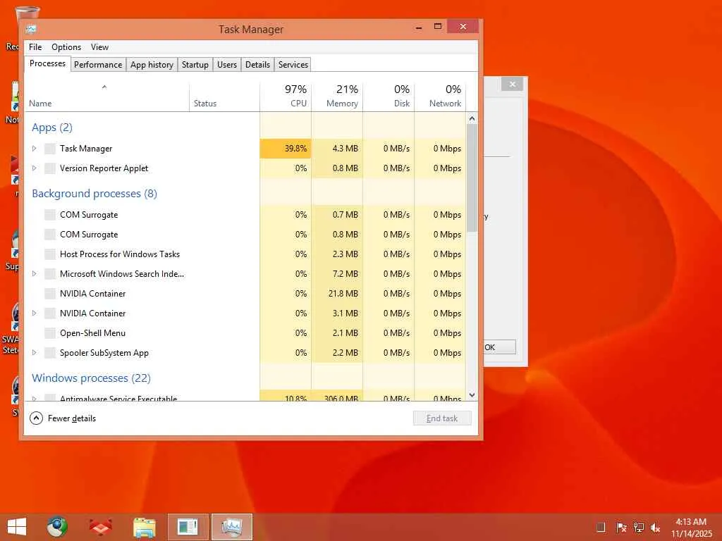Click the muted speaker volume tray icon

coord(655,528)
